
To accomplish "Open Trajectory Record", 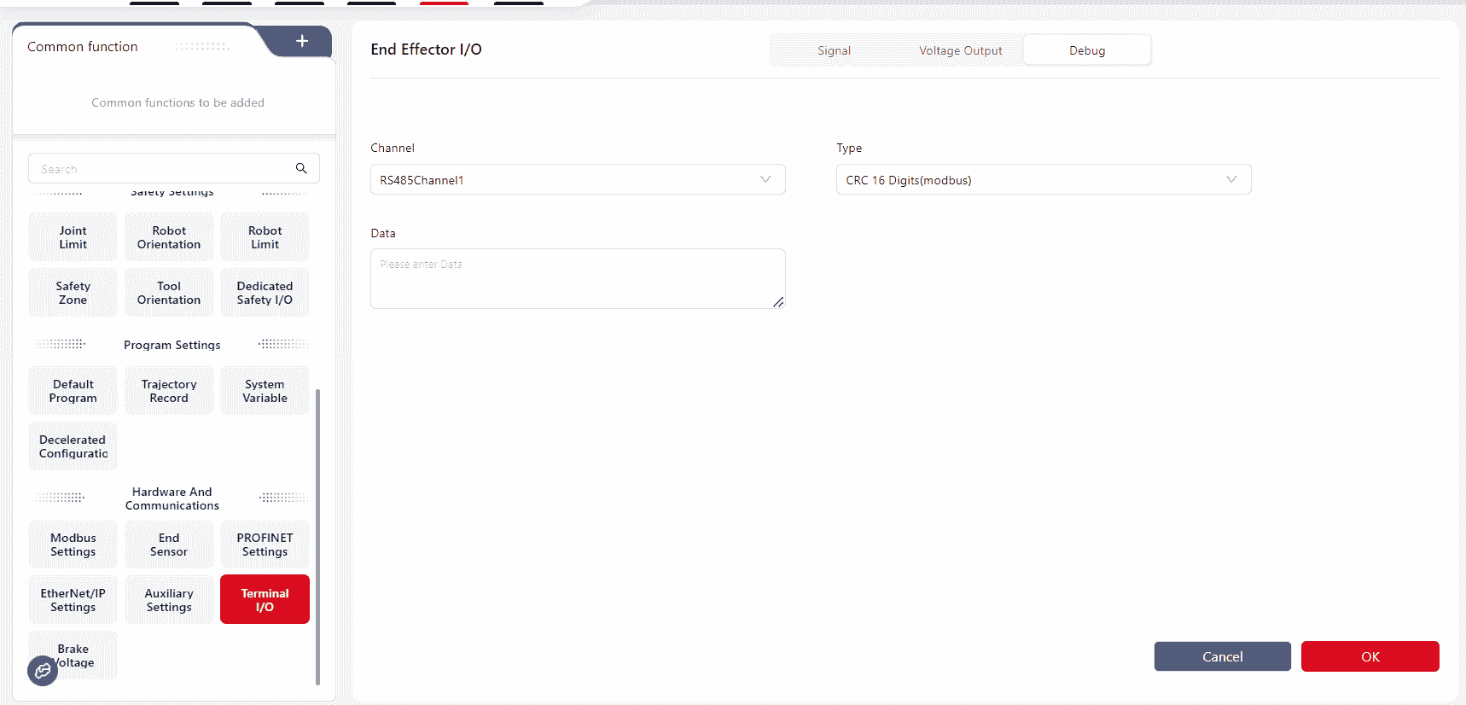I will coord(169,391).
